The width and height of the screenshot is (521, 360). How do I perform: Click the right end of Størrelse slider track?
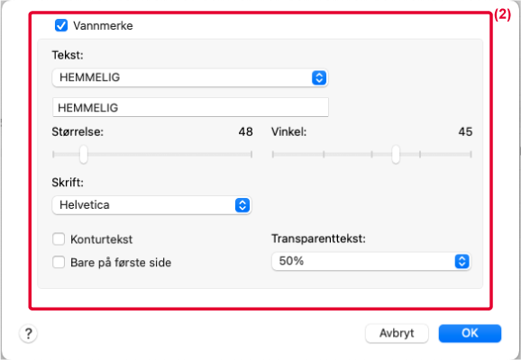tap(251, 154)
